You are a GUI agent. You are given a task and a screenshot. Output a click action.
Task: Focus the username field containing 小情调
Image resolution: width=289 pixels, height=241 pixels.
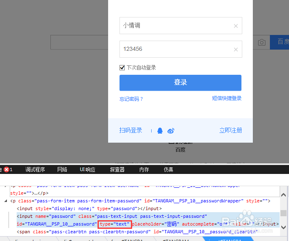[180, 26]
